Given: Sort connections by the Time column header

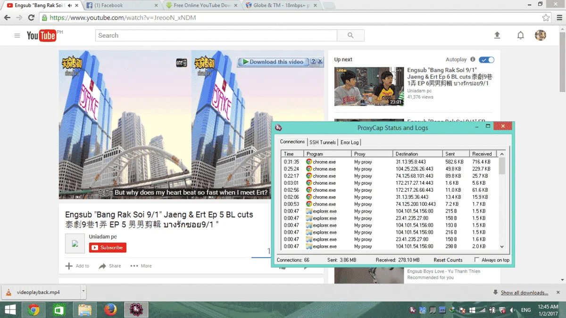Looking at the screenshot, I should pyautogui.click(x=293, y=154).
